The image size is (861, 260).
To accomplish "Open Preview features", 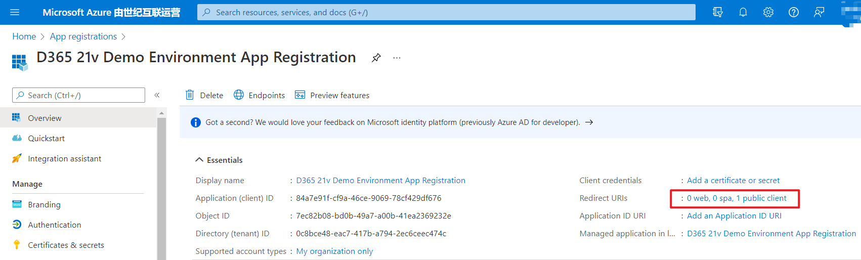I will click(332, 95).
